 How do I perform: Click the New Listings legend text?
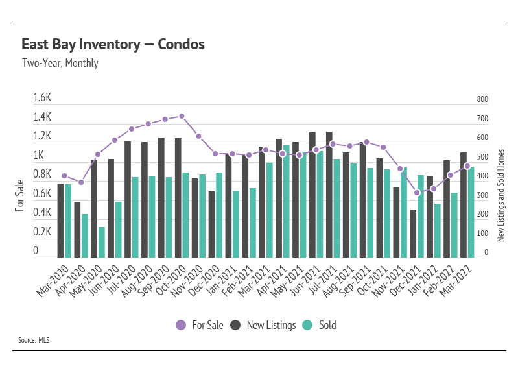272,325
